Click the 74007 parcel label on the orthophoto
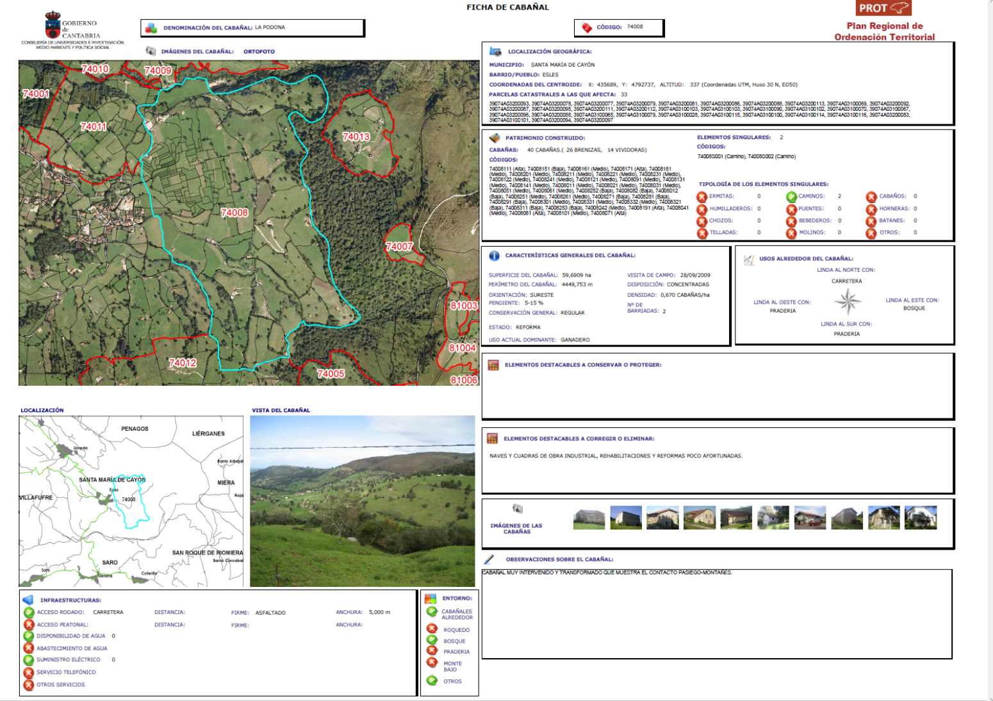The width and height of the screenshot is (993, 701). [x=398, y=247]
